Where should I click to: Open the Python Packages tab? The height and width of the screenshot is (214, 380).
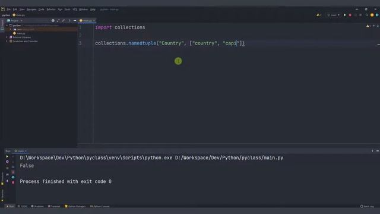click(x=75, y=206)
